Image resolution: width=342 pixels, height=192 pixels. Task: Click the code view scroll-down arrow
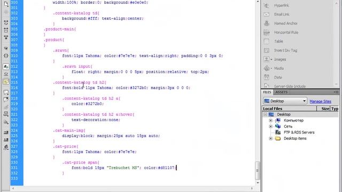(x=258, y=182)
